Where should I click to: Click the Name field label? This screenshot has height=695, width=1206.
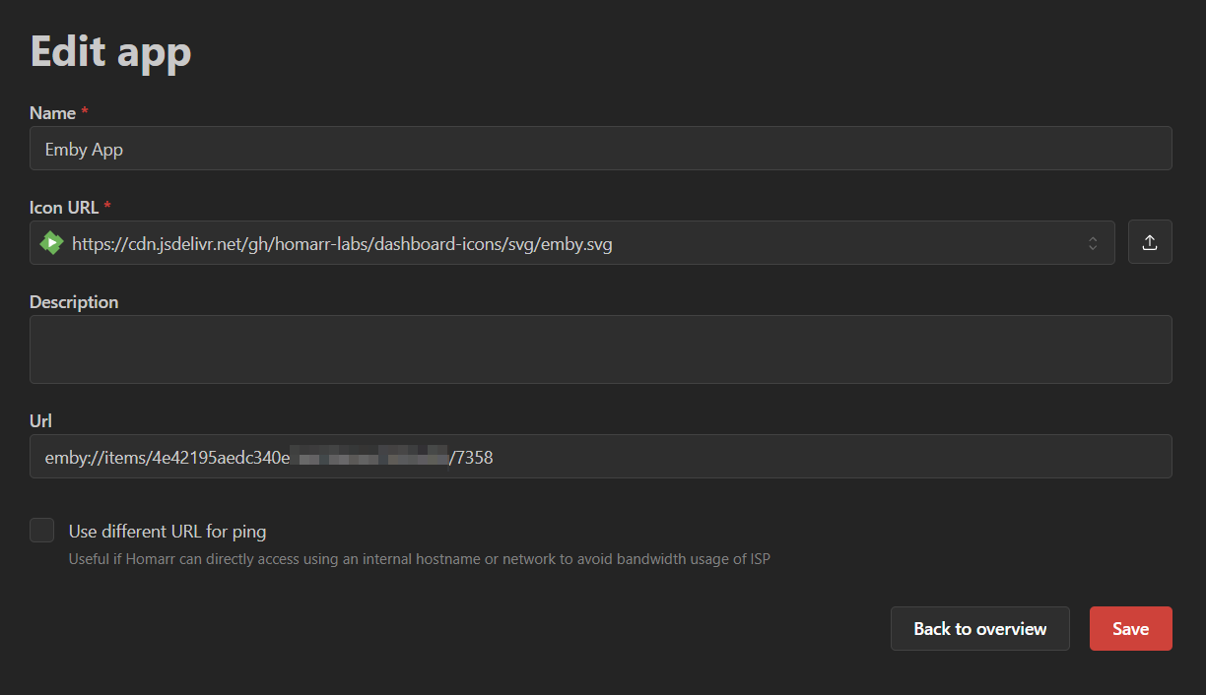[52, 113]
